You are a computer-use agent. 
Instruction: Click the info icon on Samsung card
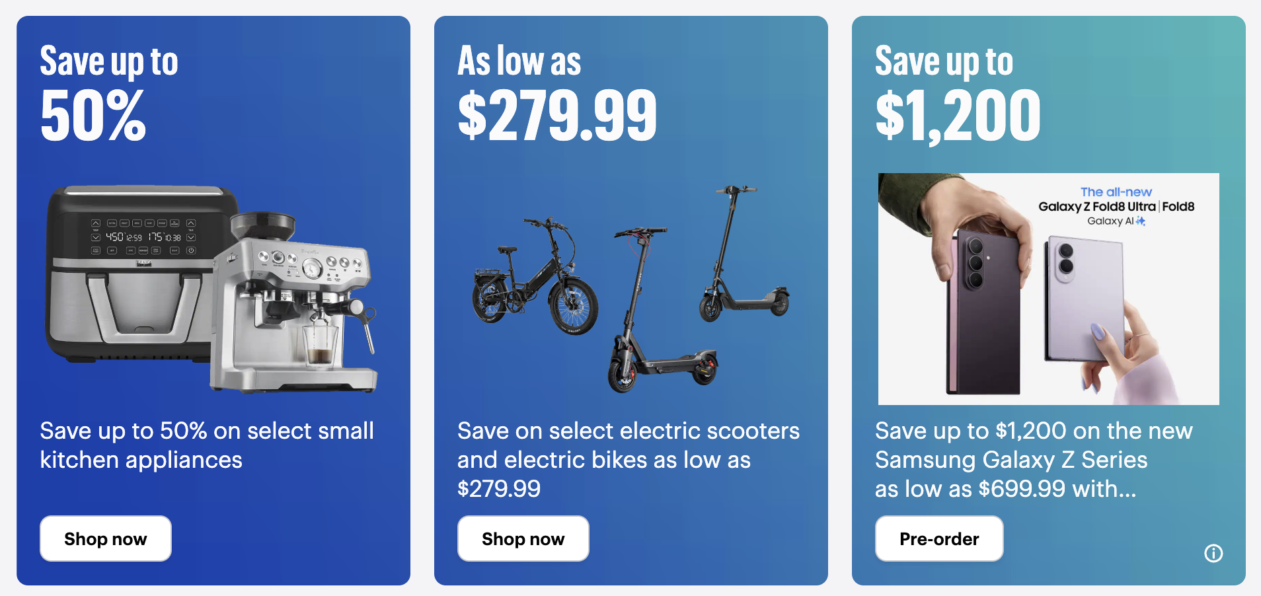coord(1213,553)
